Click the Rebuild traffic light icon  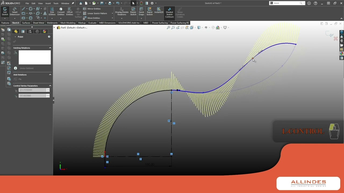click(x=141, y=3)
